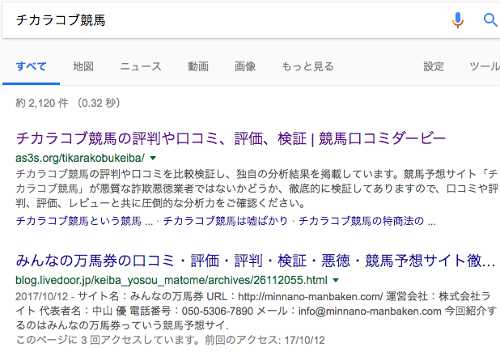This screenshot has width=500, height=352.
Task: Expand the arrow next to as3s.org URL
Action: 153,158
